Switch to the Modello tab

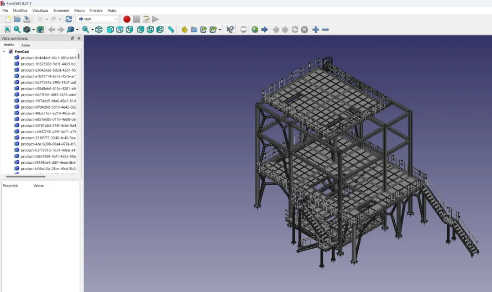coord(9,45)
